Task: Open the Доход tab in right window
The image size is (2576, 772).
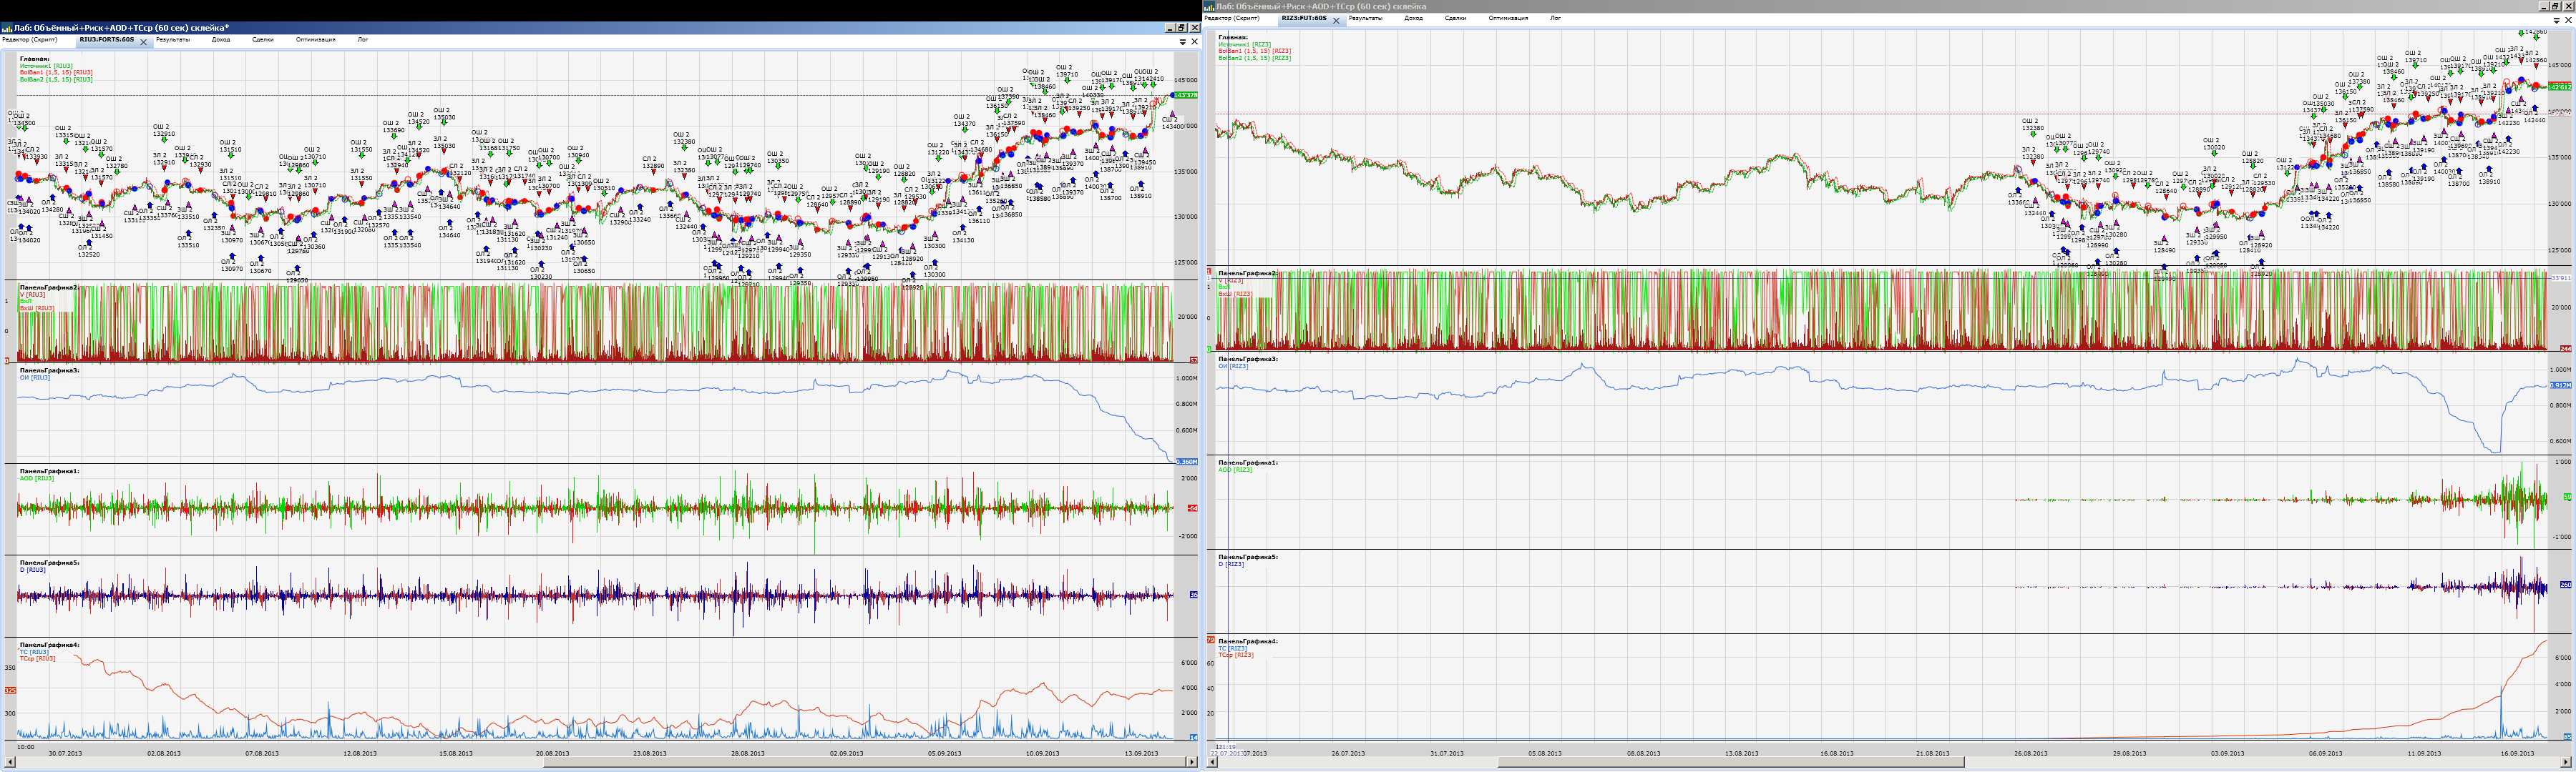Action: coord(1413,18)
